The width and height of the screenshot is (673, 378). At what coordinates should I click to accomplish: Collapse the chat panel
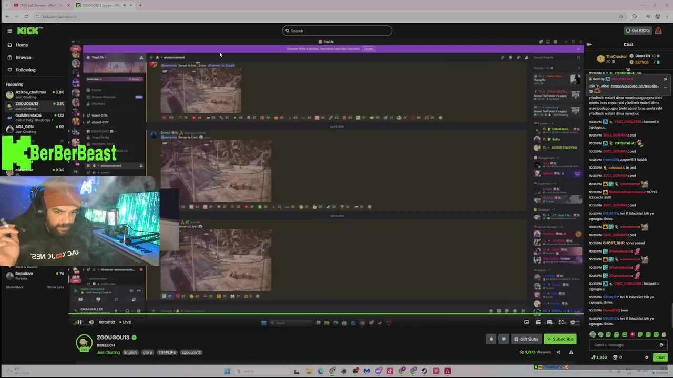589,45
